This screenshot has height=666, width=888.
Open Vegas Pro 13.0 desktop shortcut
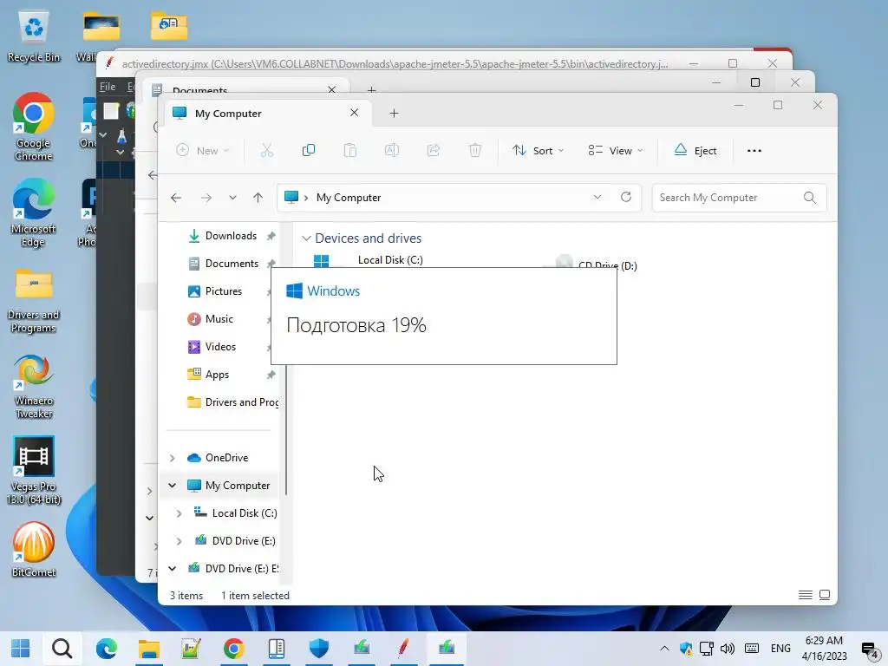(x=34, y=470)
